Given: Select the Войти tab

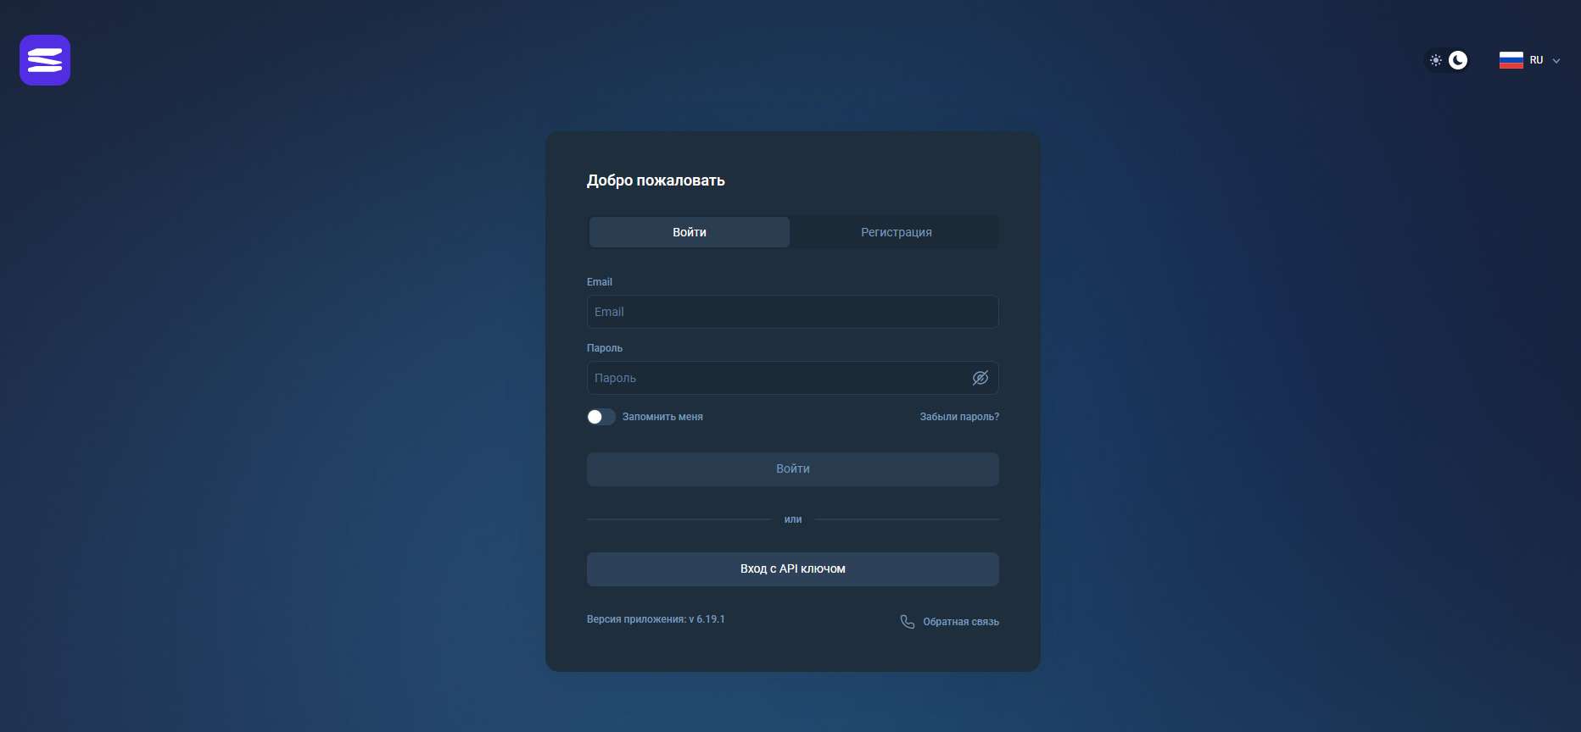Looking at the screenshot, I should [x=690, y=232].
